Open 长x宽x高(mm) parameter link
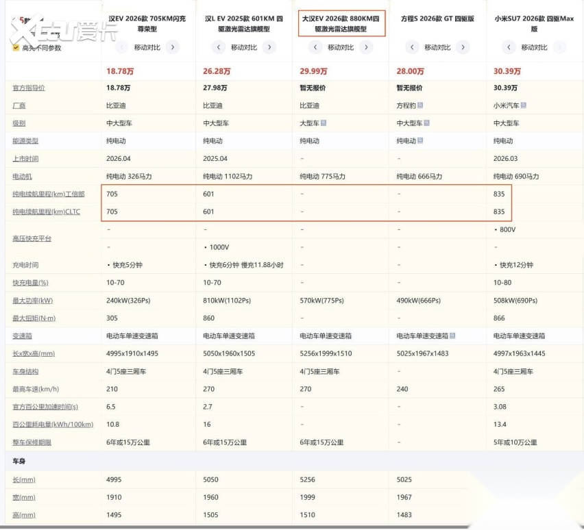The width and height of the screenshot is (584, 530). pyautogui.click(x=34, y=353)
